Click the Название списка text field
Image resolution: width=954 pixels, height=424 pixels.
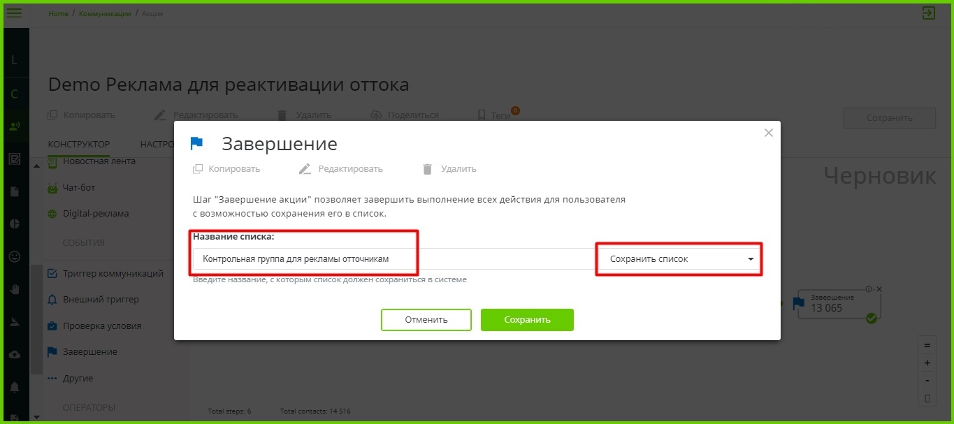[393, 258]
